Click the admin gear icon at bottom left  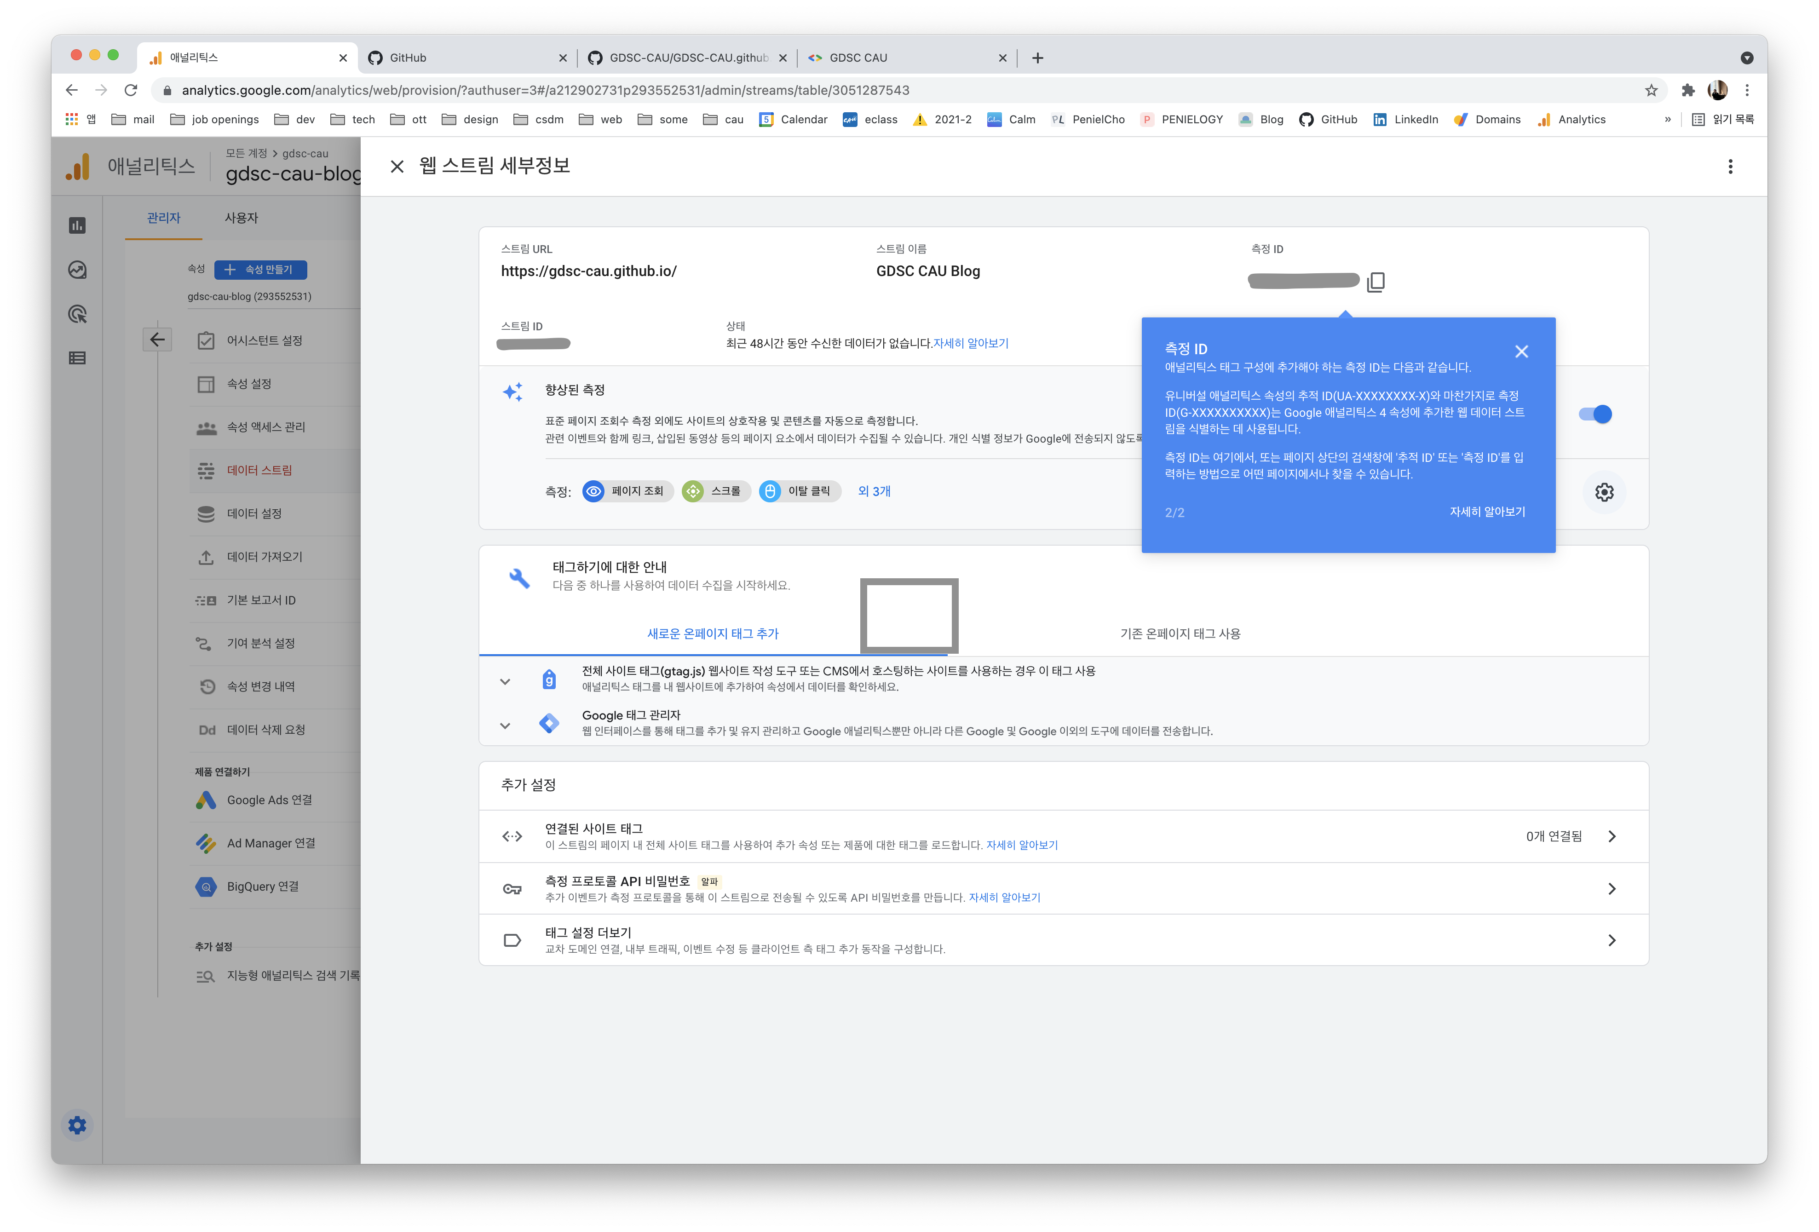(x=77, y=1125)
